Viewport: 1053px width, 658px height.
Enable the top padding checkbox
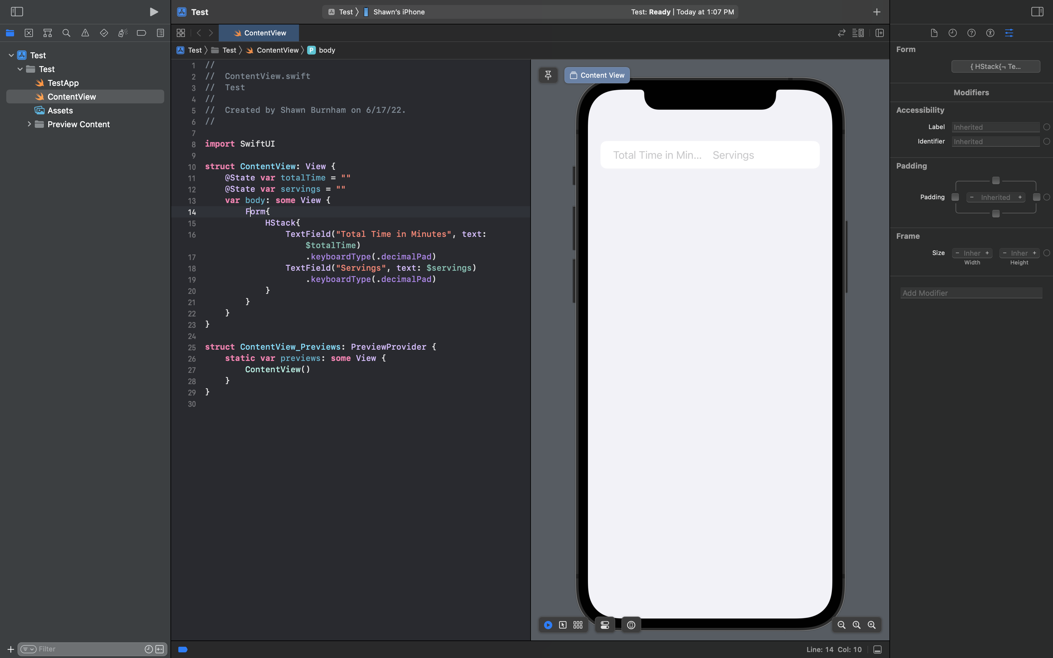(996, 180)
